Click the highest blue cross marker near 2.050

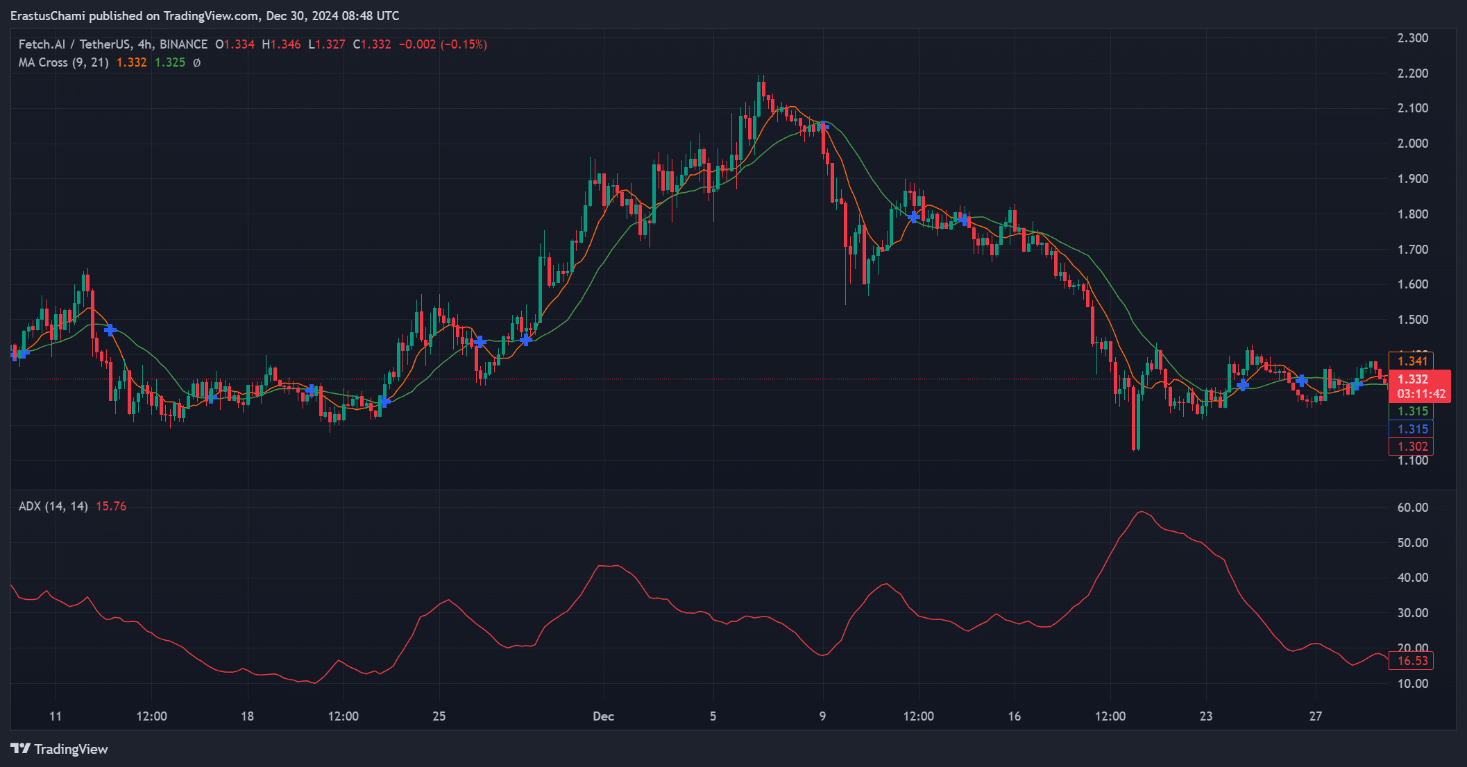click(x=823, y=126)
